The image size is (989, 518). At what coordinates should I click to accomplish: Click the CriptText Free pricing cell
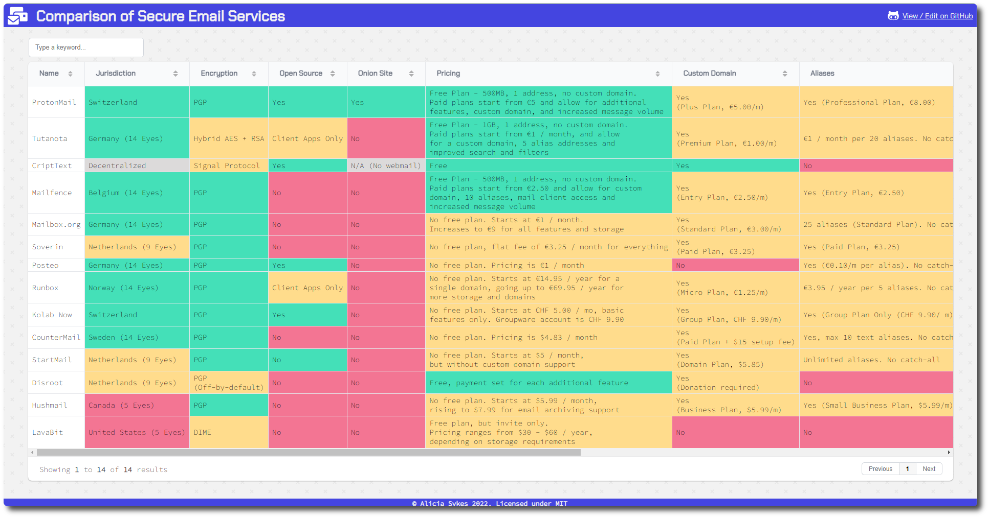[x=548, y=166]
